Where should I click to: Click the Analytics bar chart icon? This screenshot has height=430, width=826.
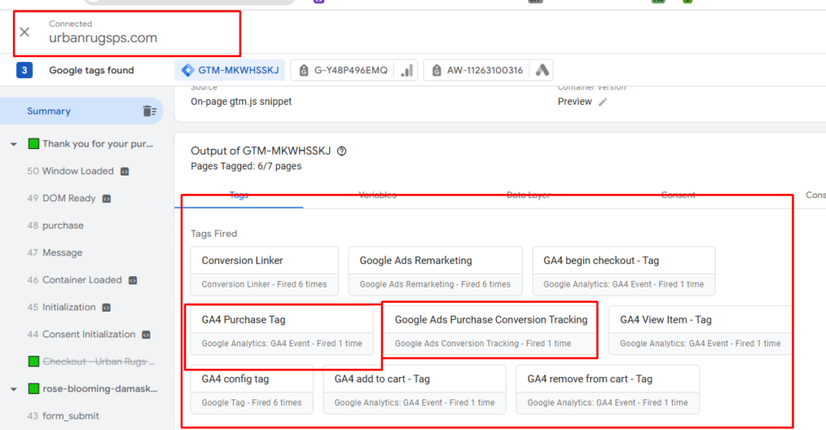coord(407,70)
